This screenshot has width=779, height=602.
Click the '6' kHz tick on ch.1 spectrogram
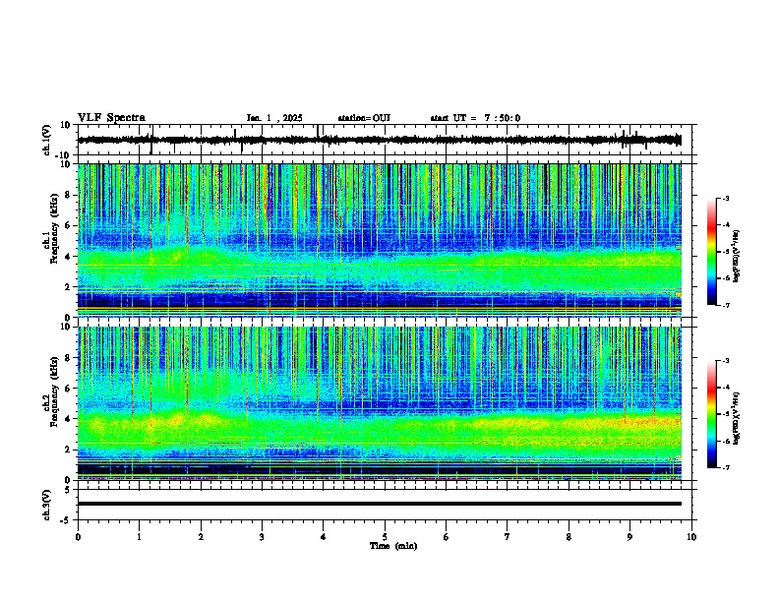[69, 225]
